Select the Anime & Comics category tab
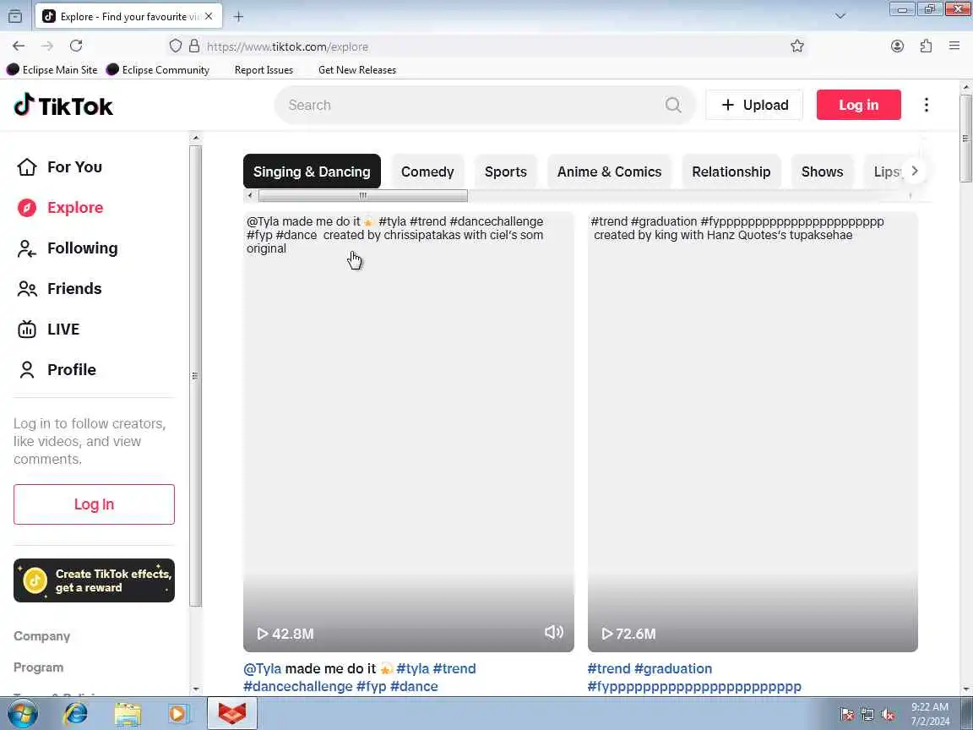Image resolution: width=973 pixels, height=730 pixels. tap(609, 172)
